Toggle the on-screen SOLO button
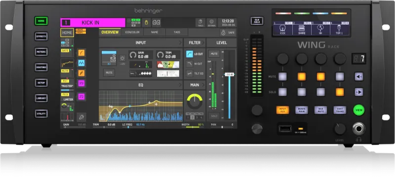Screen dimensions: 395x179 tap(214, 116)
